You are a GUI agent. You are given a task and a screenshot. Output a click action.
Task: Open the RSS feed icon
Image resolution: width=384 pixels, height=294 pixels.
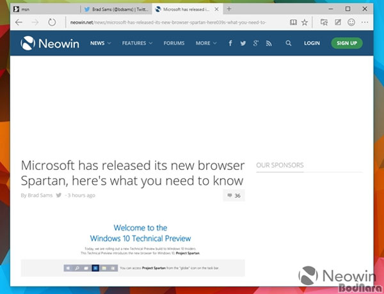coord(269,43)
